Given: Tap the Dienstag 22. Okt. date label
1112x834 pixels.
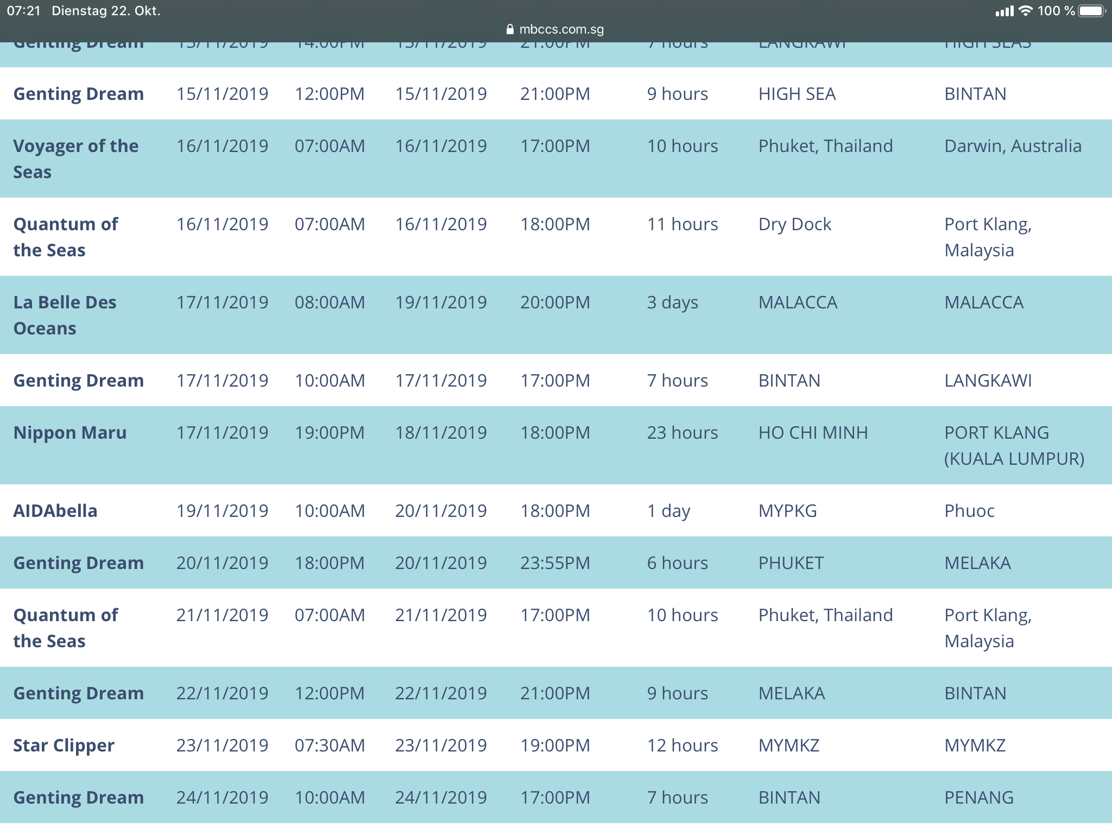Looking at the screenshot, I should pyautogui.click(x=106, y=11).
